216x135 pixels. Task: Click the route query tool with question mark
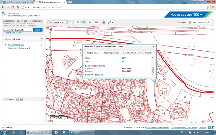77,22
